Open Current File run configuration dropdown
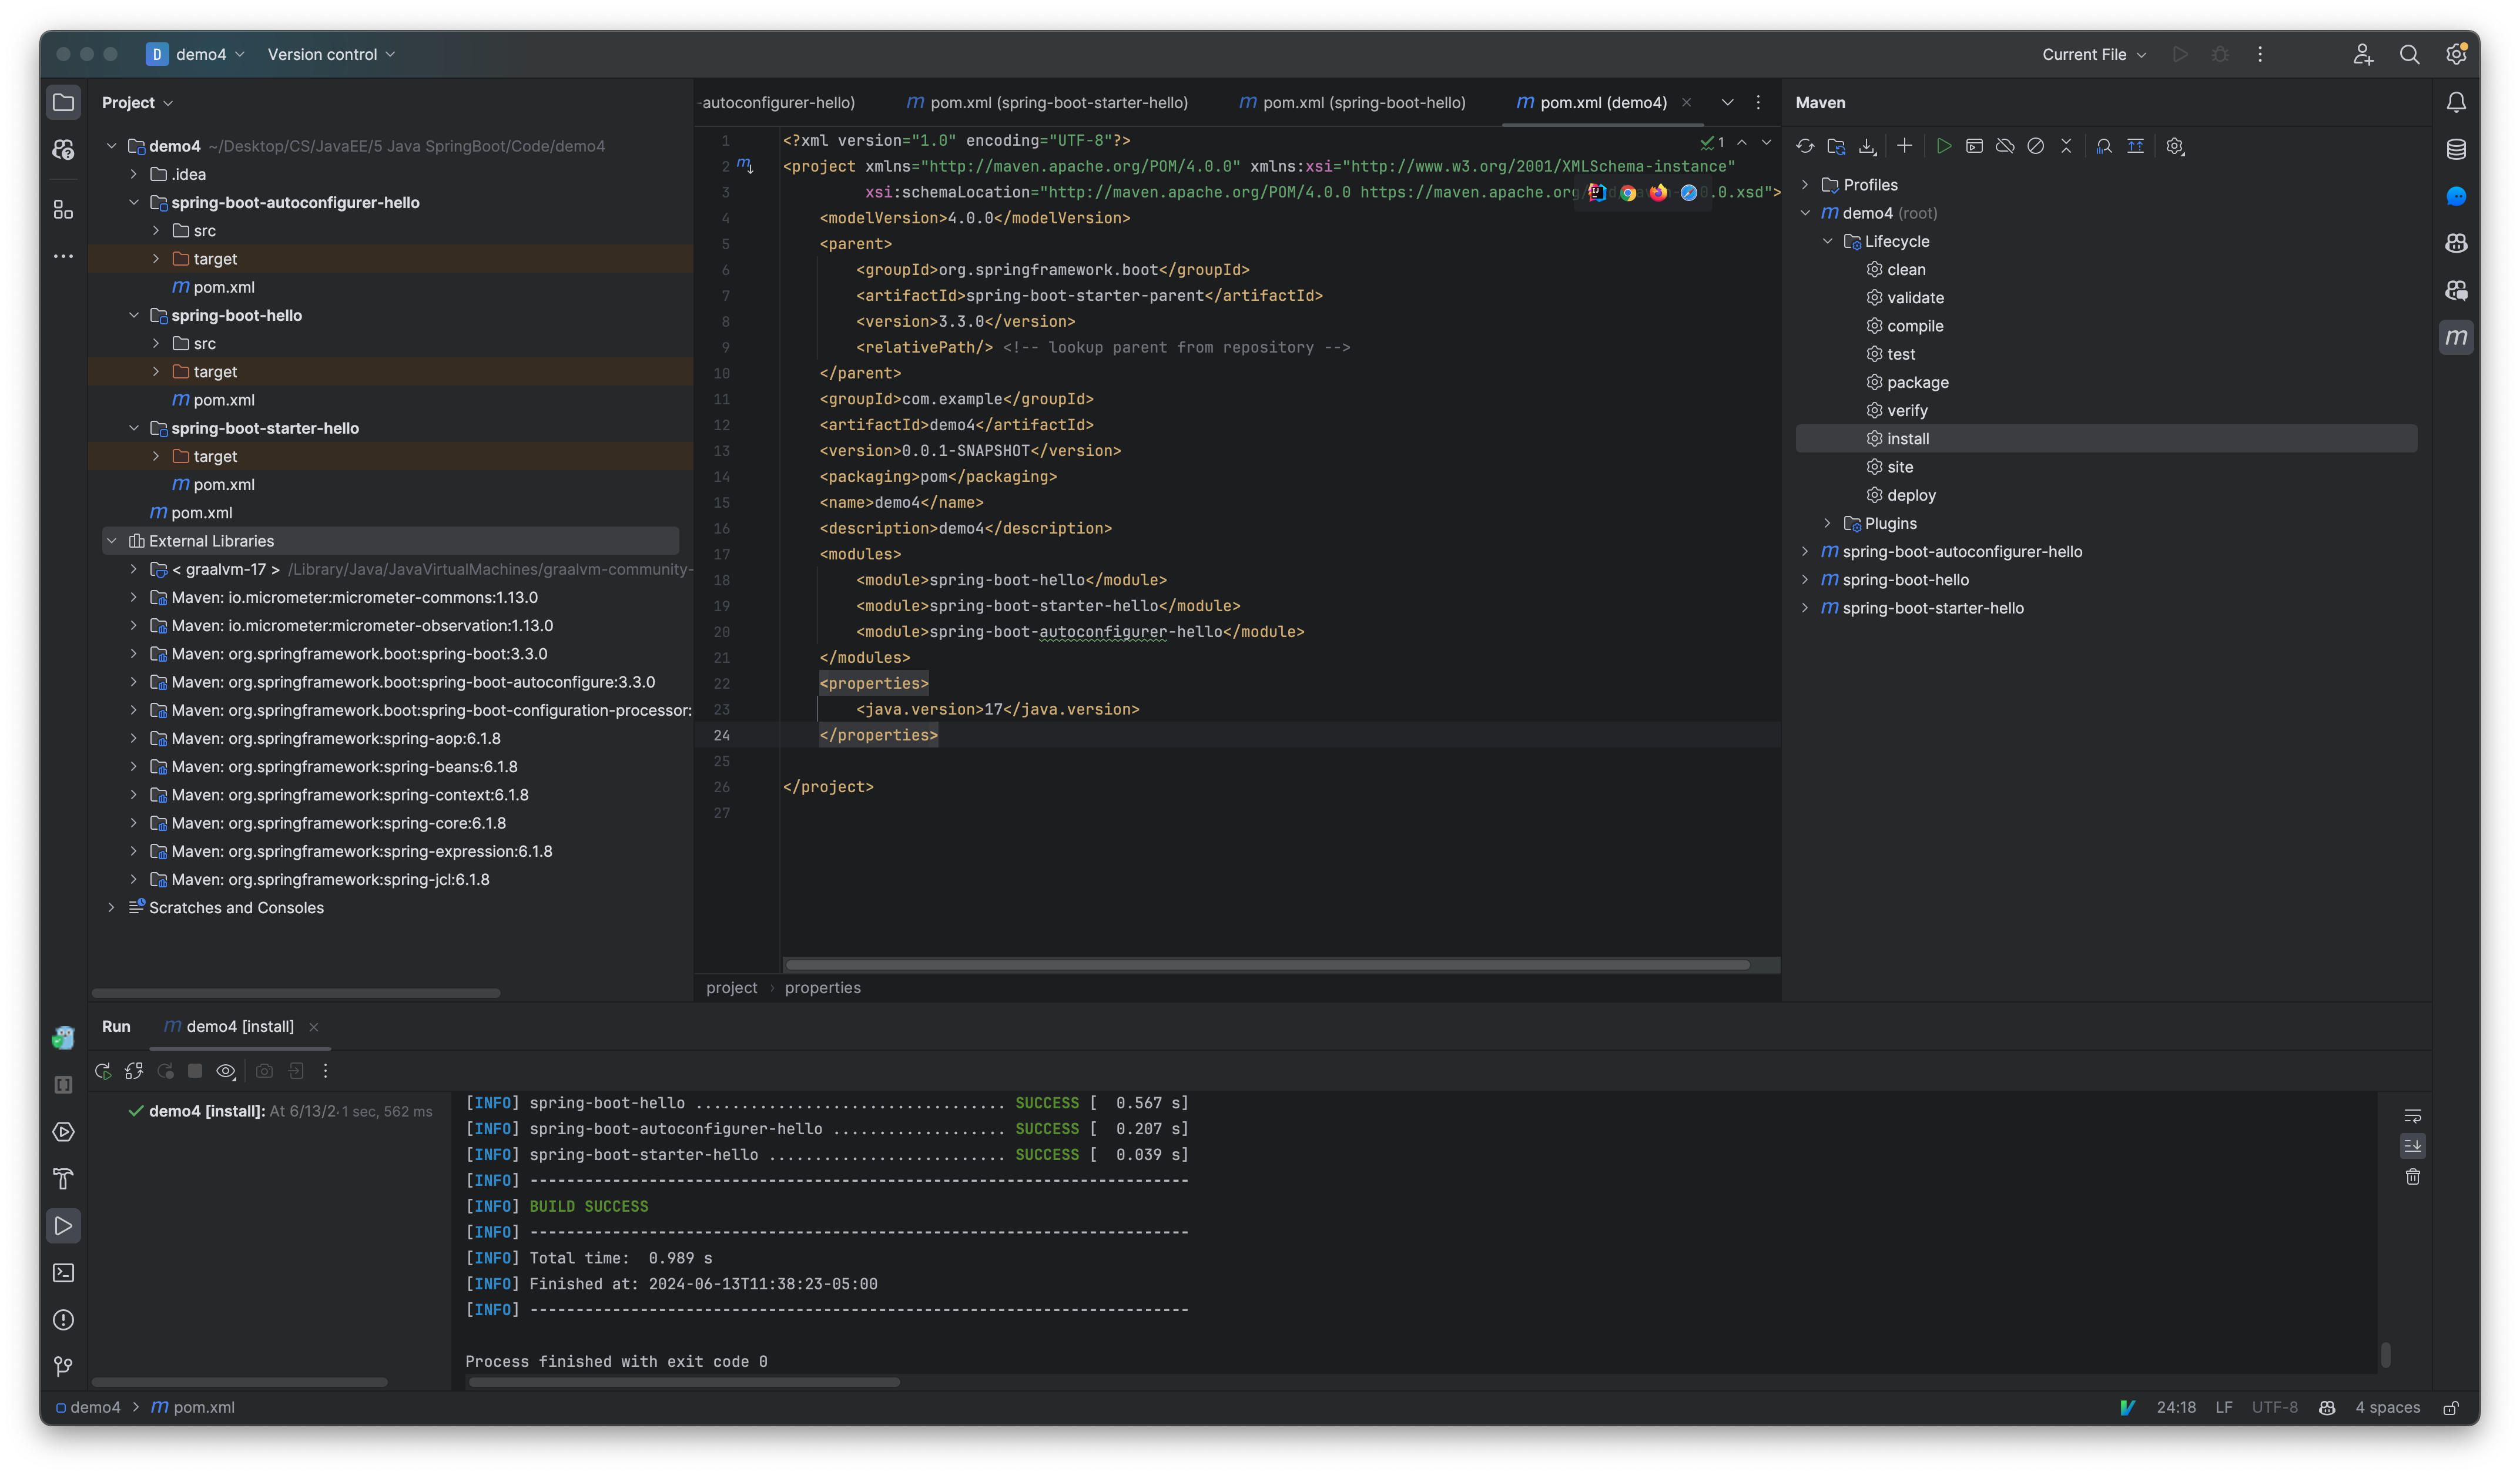This screenshot has width=2520, height=1475. point(2093,55)
